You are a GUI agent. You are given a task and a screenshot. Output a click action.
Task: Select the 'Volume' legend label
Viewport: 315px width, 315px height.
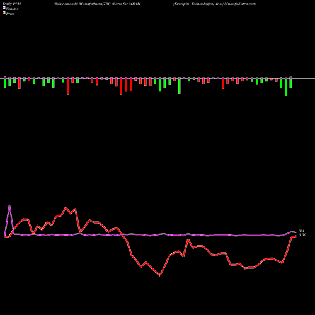(12, 9)
